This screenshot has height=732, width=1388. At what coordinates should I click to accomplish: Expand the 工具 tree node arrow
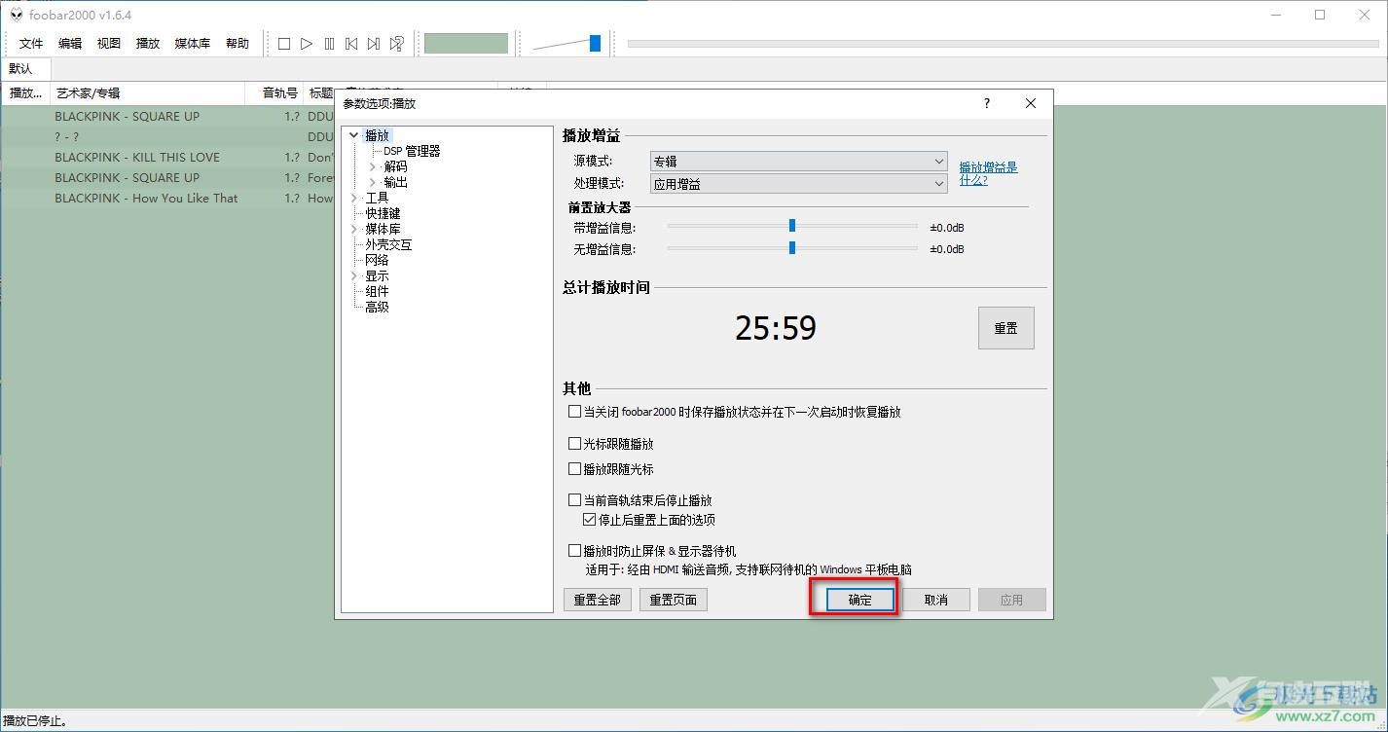point(353,198)
